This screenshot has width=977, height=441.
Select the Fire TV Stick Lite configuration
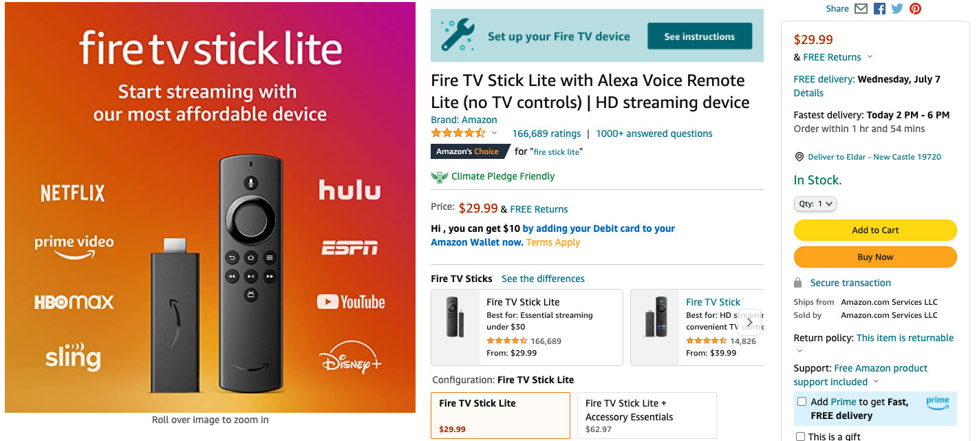click(x=500, y=415)
